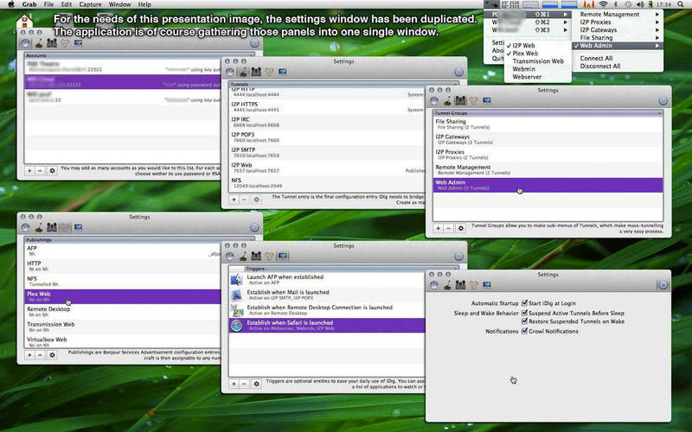The image size is (692, 432).
Task: Click the Triggers monitor icon in the Tunnels window
Action: [x=283, y=72]
